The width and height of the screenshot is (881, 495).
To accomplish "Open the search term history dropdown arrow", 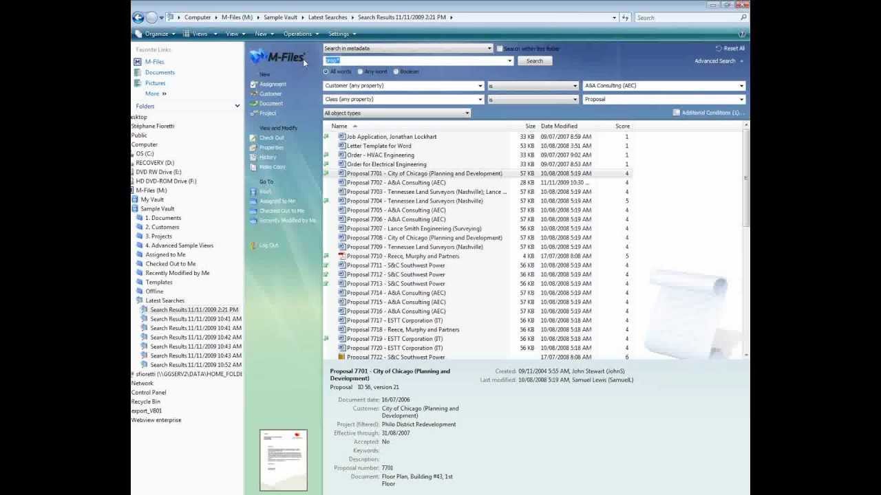I will coord(510,61).
